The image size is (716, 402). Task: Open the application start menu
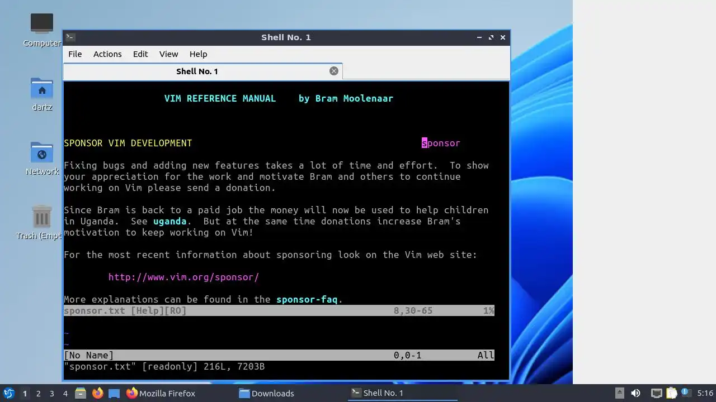coord(8,393)
